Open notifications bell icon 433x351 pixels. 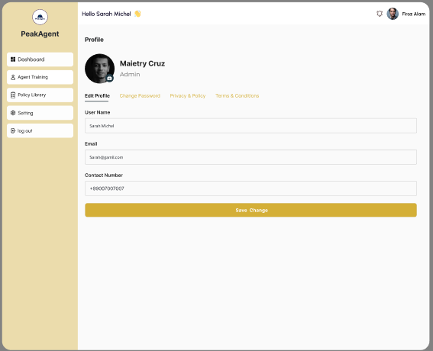(x=380, y=14)
